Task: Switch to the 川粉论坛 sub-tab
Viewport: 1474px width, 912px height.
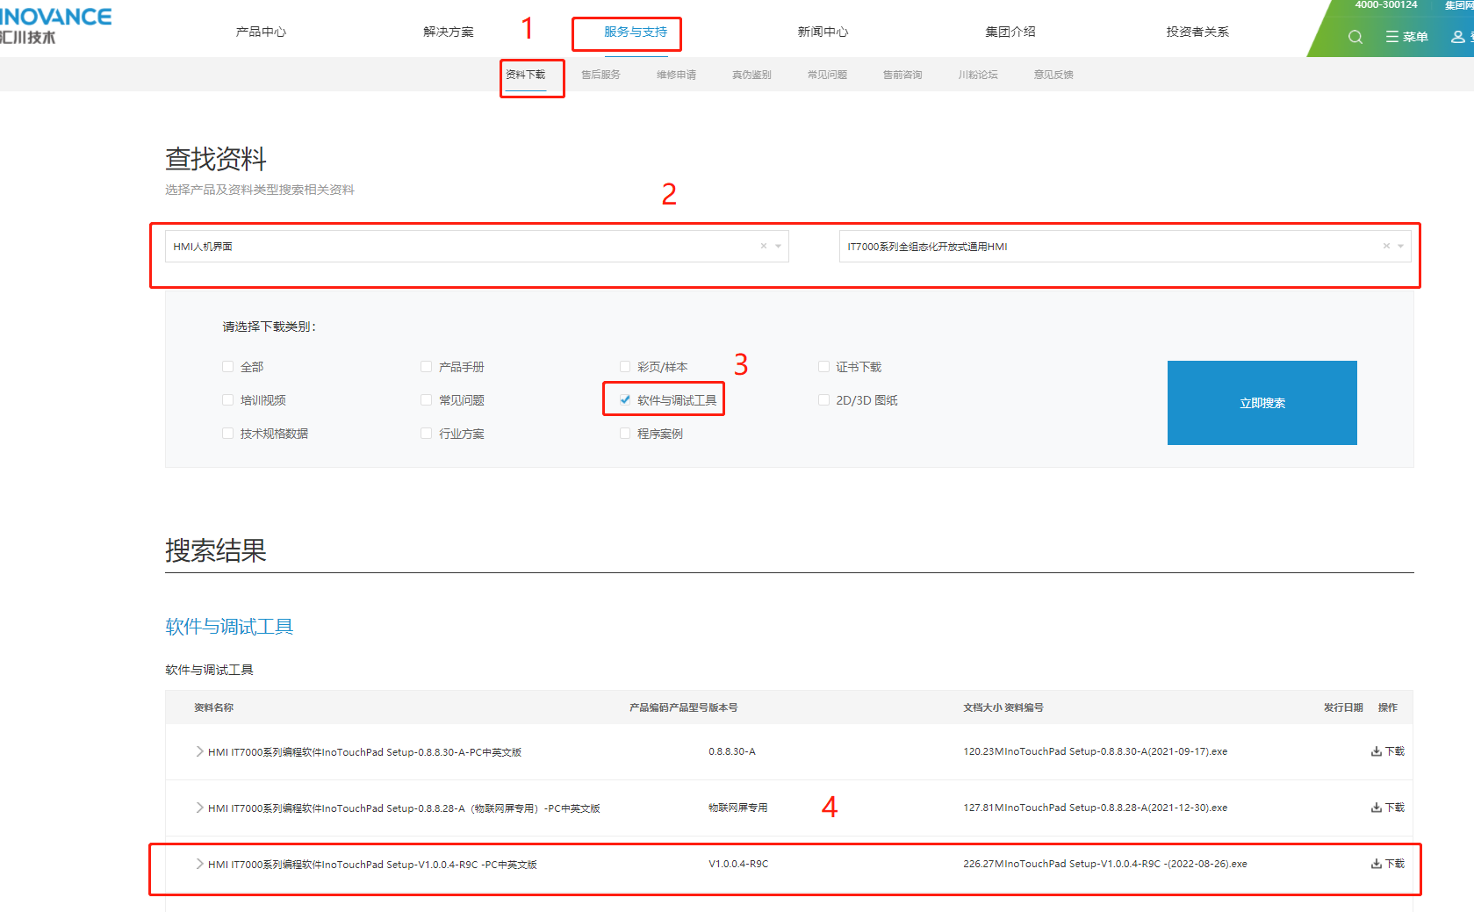Action: coord(978,75)
